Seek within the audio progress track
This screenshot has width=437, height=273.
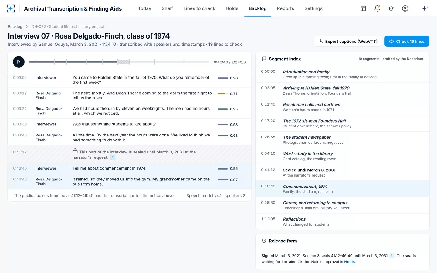[119, 62]
